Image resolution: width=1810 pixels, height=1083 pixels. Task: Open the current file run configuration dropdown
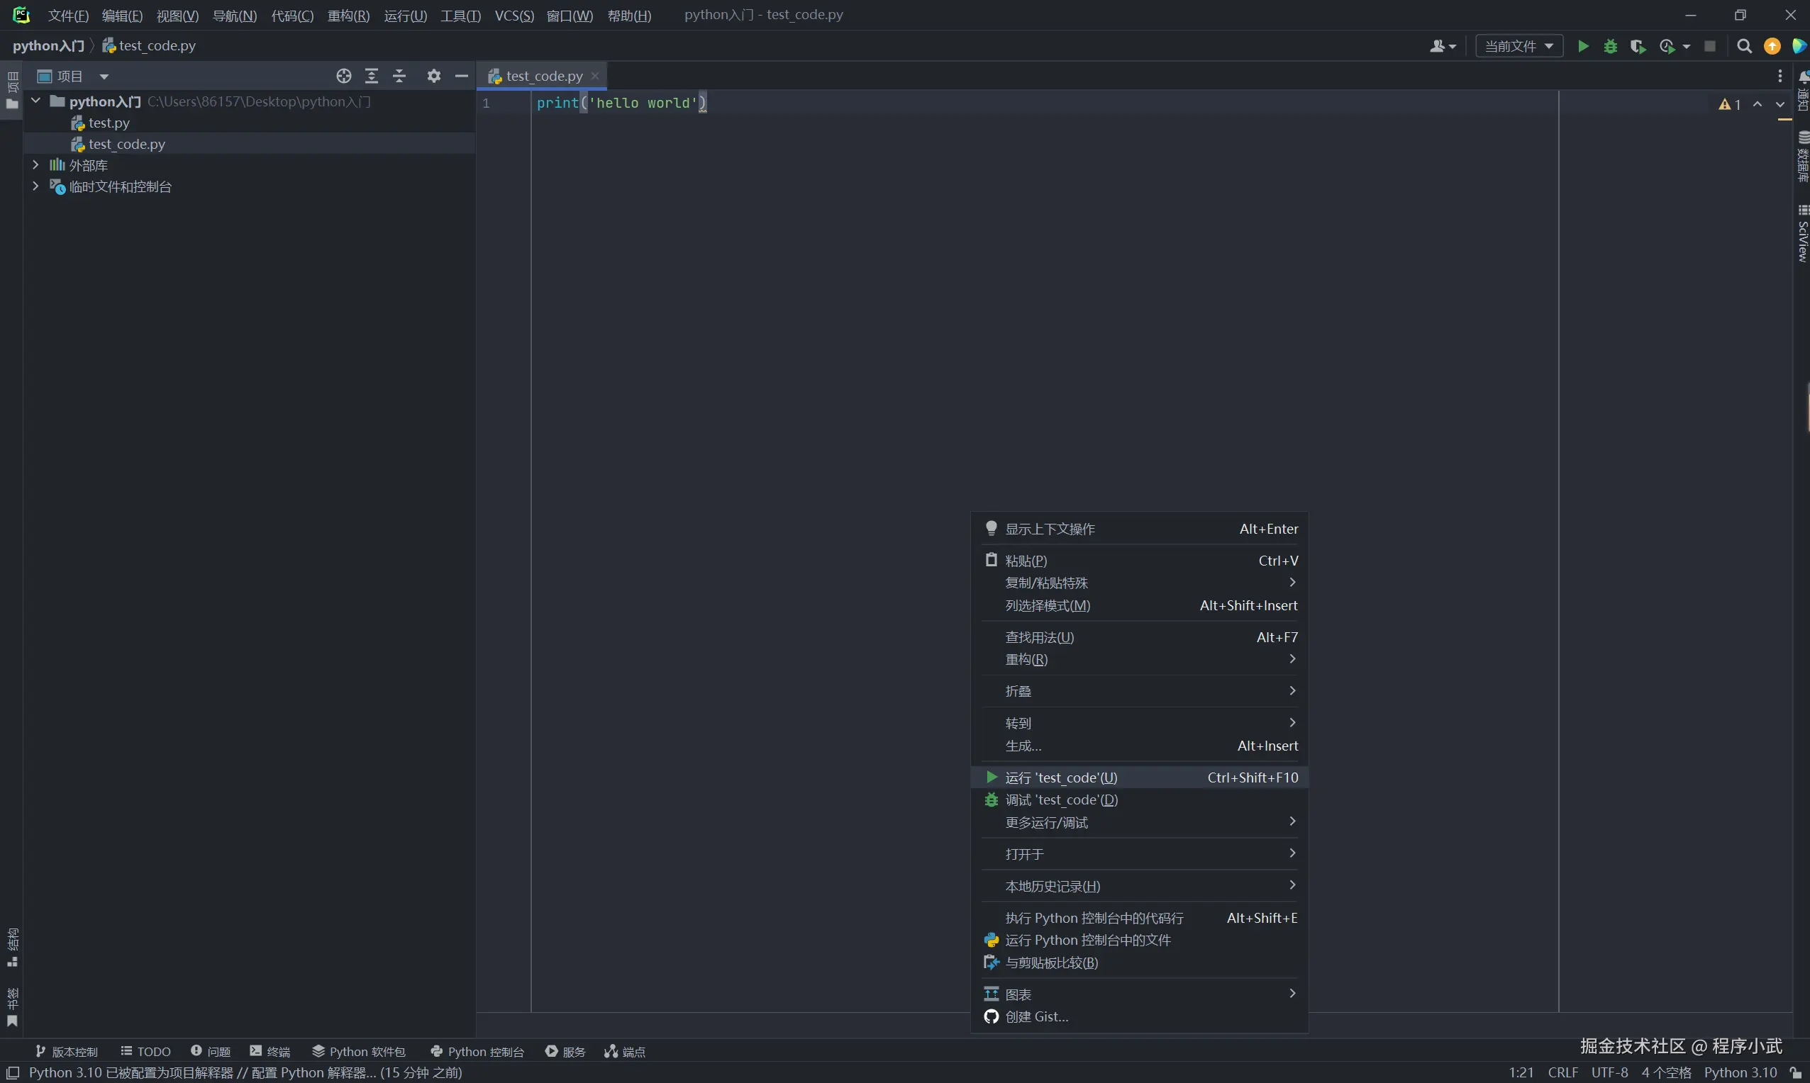tap(1518, 46)
